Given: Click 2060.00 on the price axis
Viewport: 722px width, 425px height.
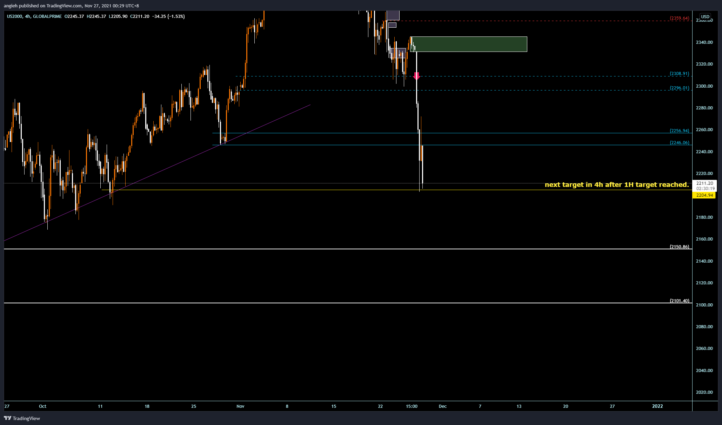Looking at the screenshot, I should click(x=704, y=349).
